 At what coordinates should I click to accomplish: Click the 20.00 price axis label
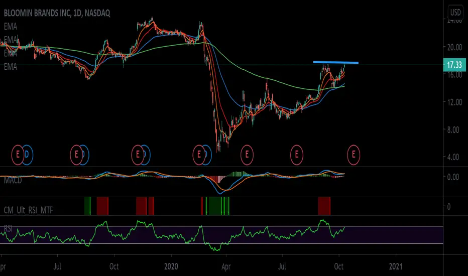tap(454, 47)
